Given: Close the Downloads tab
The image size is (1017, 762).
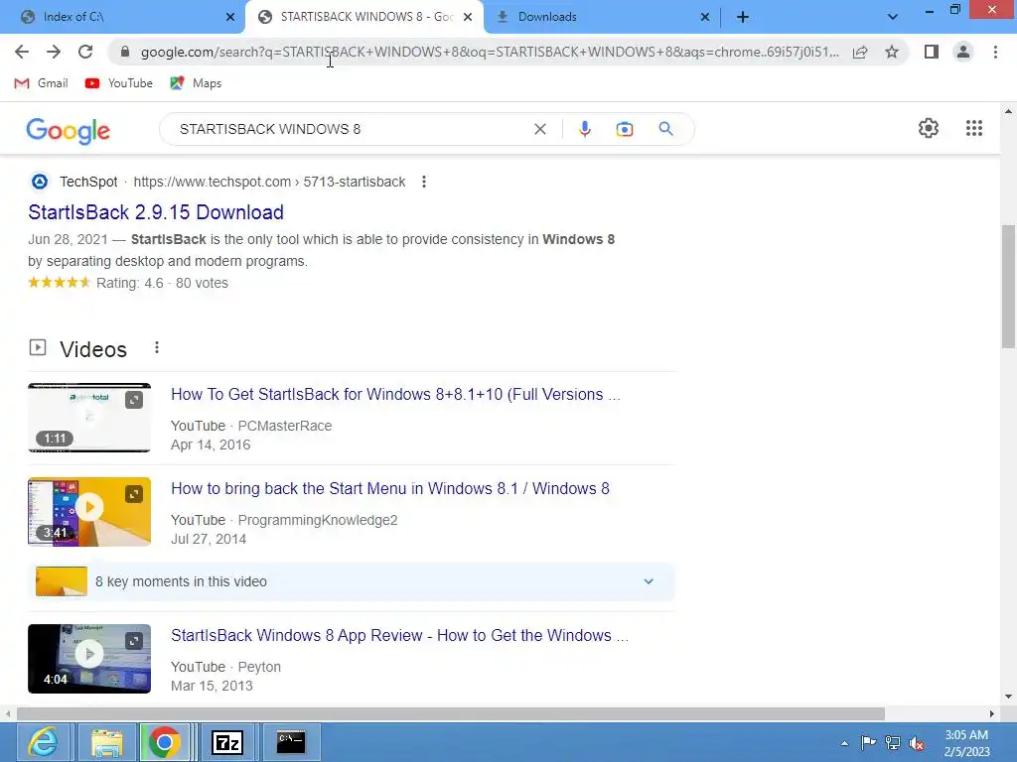Looking at the screenshot, I should tap(705, 17).
